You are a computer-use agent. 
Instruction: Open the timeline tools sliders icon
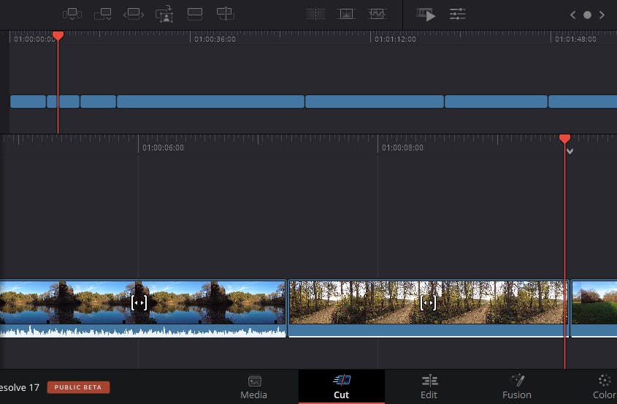[x=458, y=14]
